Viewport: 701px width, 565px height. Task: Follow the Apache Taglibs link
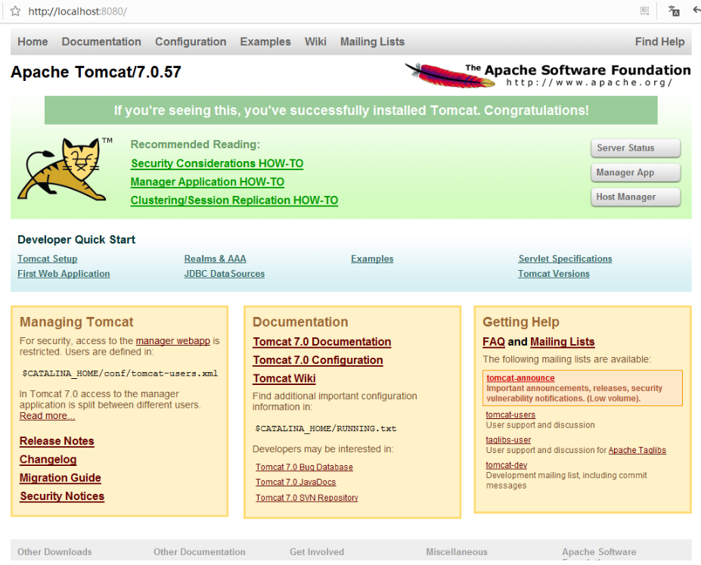[x=637, y=450]
